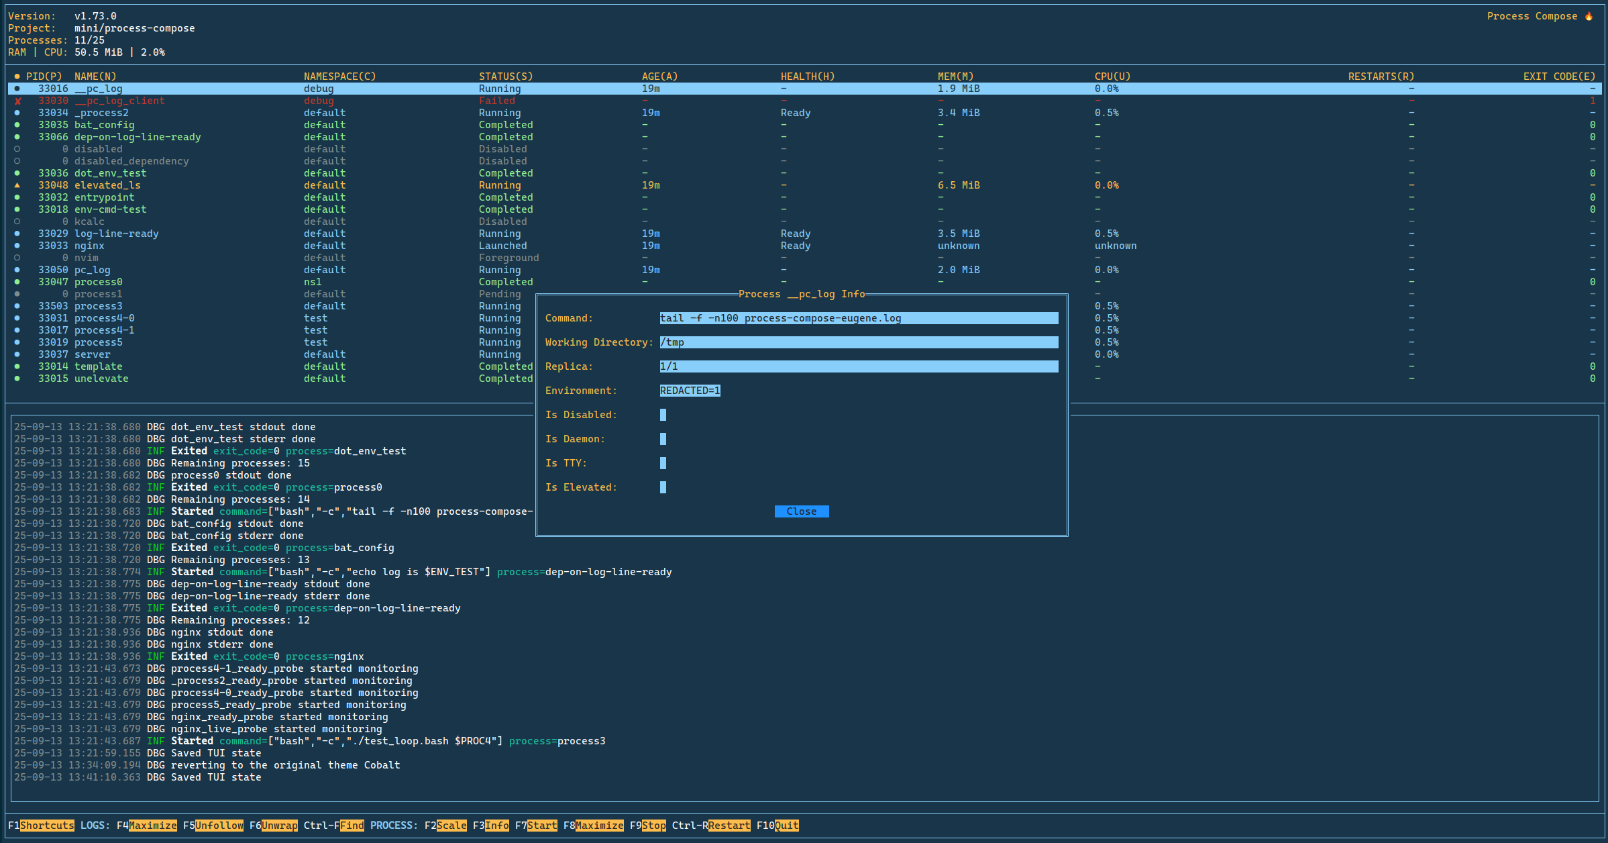Toggle the Is Daemon checkbox

(x=663, y=439)
